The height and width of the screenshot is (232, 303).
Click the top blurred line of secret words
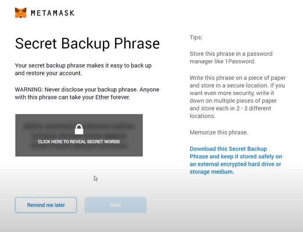coord(79,126)
